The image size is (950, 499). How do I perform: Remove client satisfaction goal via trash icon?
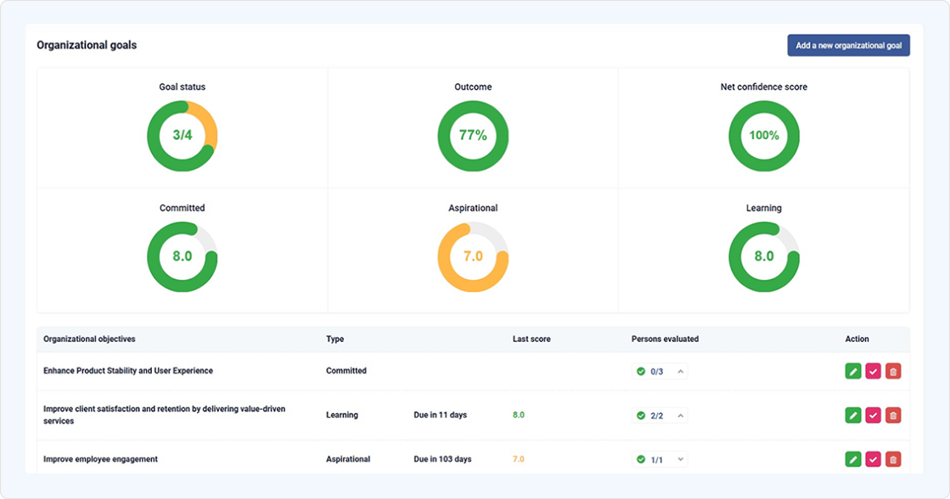pyautogui.click(x=892, y=415)
